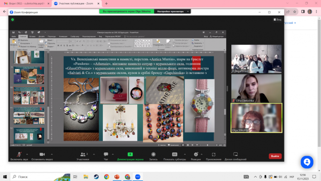Open the Вид view layout button
The height and width of the screenshot is (181, 321).
[x=277, y=20]
